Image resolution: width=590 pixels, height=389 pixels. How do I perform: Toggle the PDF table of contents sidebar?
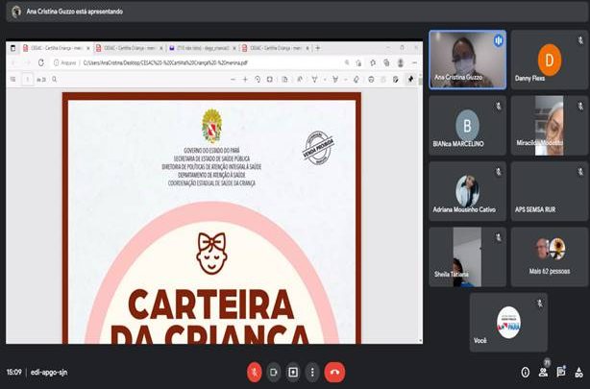point(13,80)
